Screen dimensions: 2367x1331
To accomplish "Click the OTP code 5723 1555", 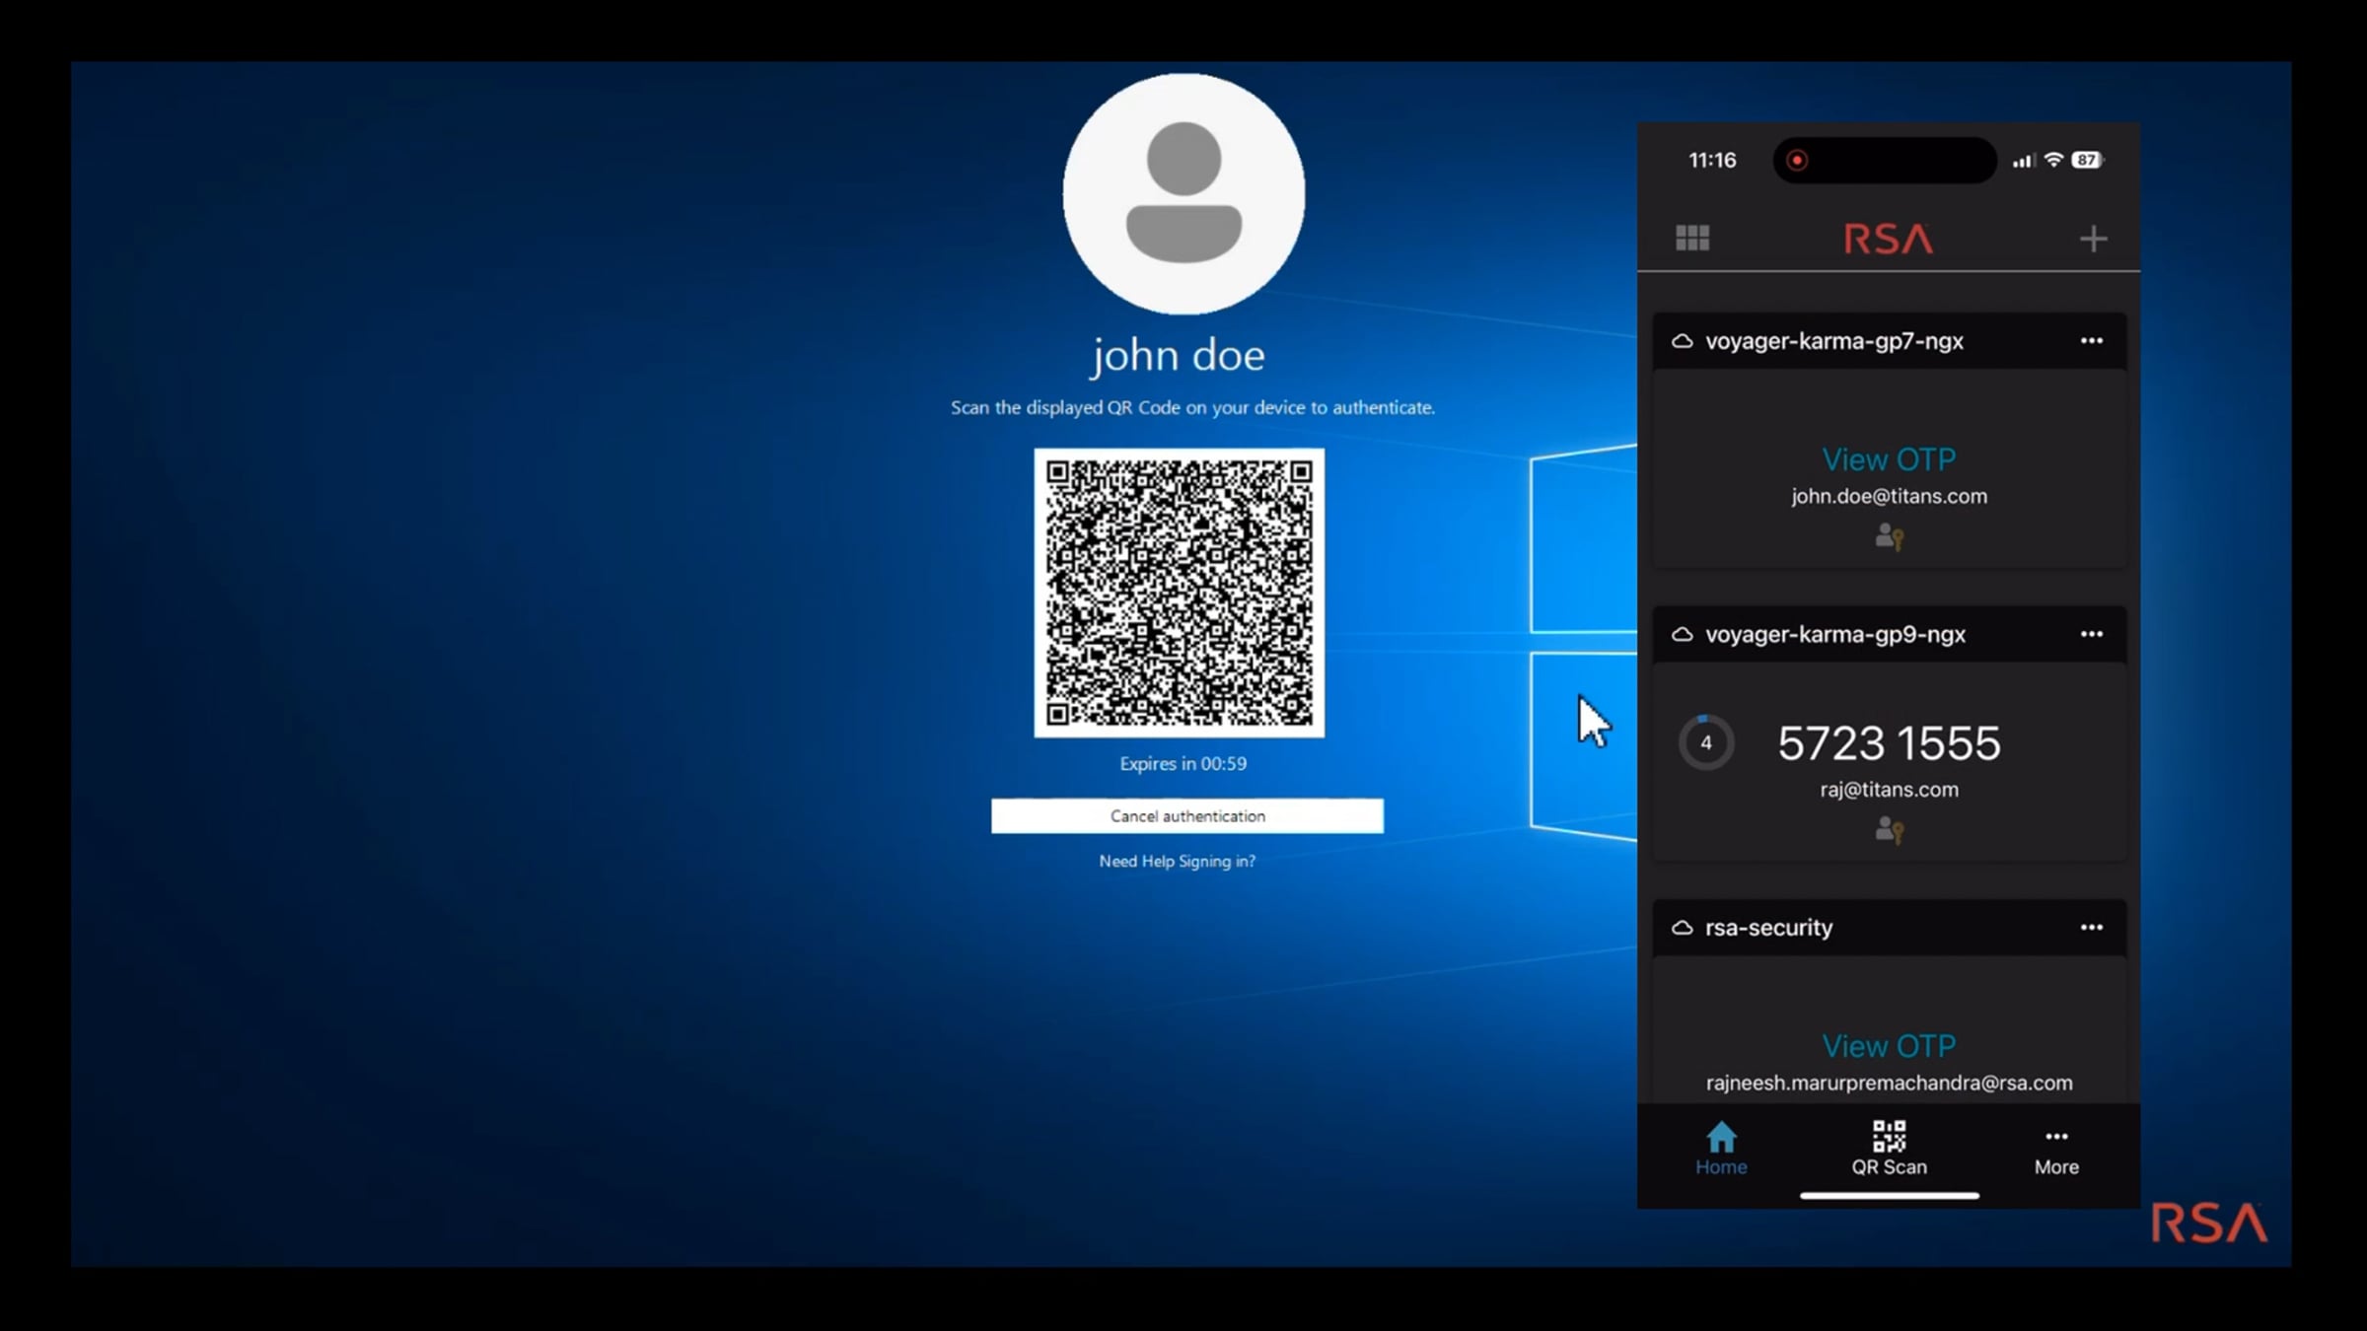I will pos(1889,743).
